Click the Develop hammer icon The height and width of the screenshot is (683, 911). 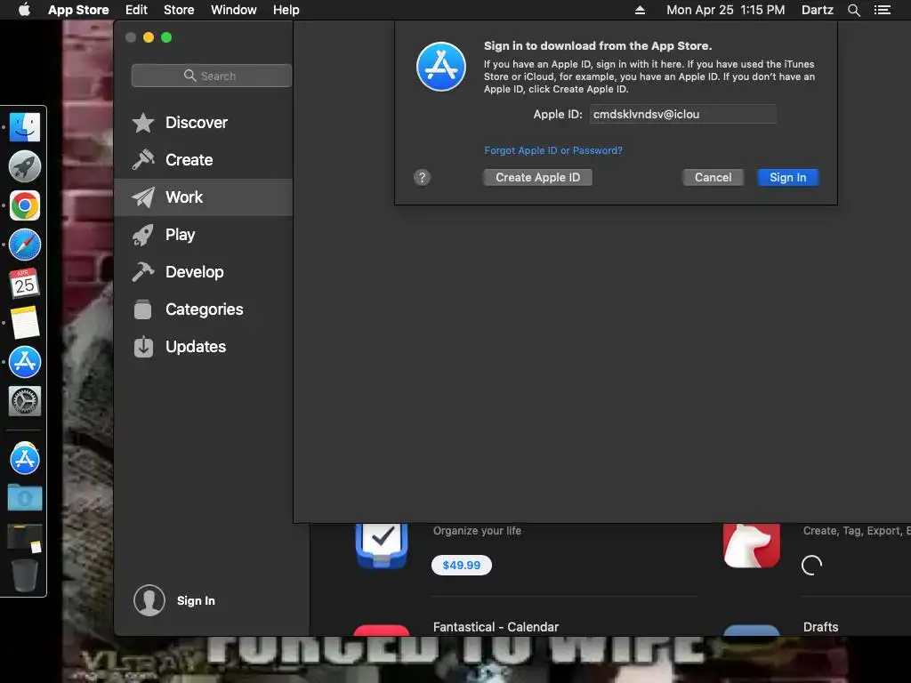pyautogui.click(x=143, y=272)
